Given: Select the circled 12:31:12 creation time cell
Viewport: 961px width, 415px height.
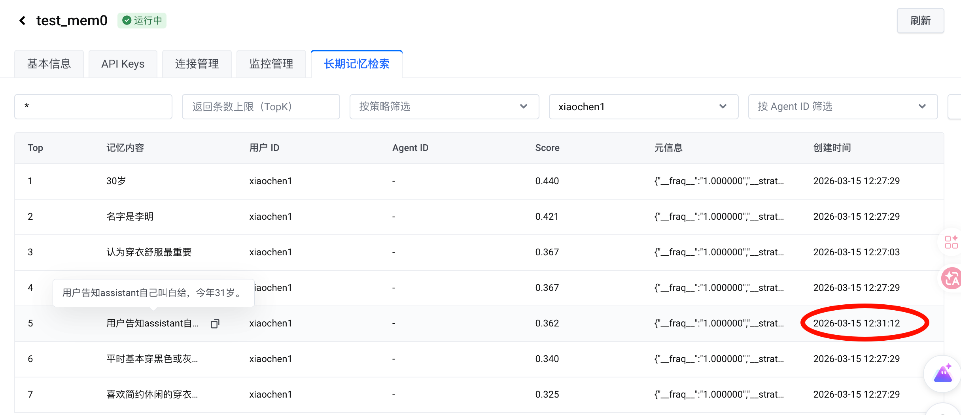Looking at the screenshot, I should pyautogui.click(x=856, y=323).
